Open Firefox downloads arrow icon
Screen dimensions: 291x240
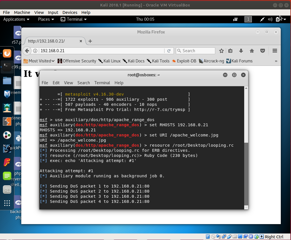241,51
